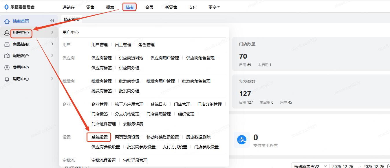Image resolution: width=390 pixels, height=168 pixels.
Task: Click the 配送聚合 sidebar icon
Action: click(7, 56)
